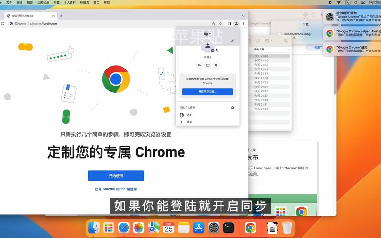Open the 个人资料 menu

(x=70, y=2)
